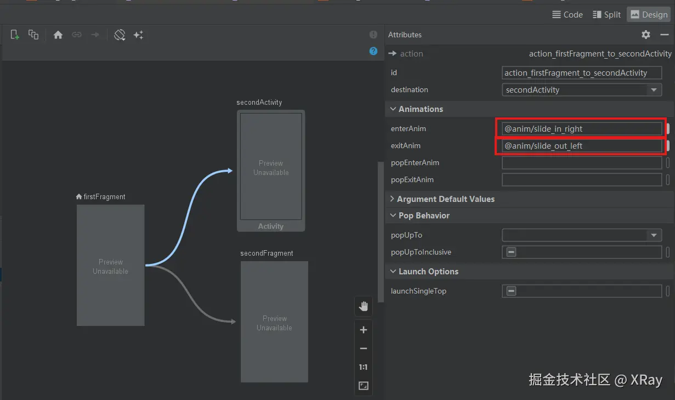675x400 pixels.
Task: Select the pan hand tool
Action: click(x=364, y=307)
